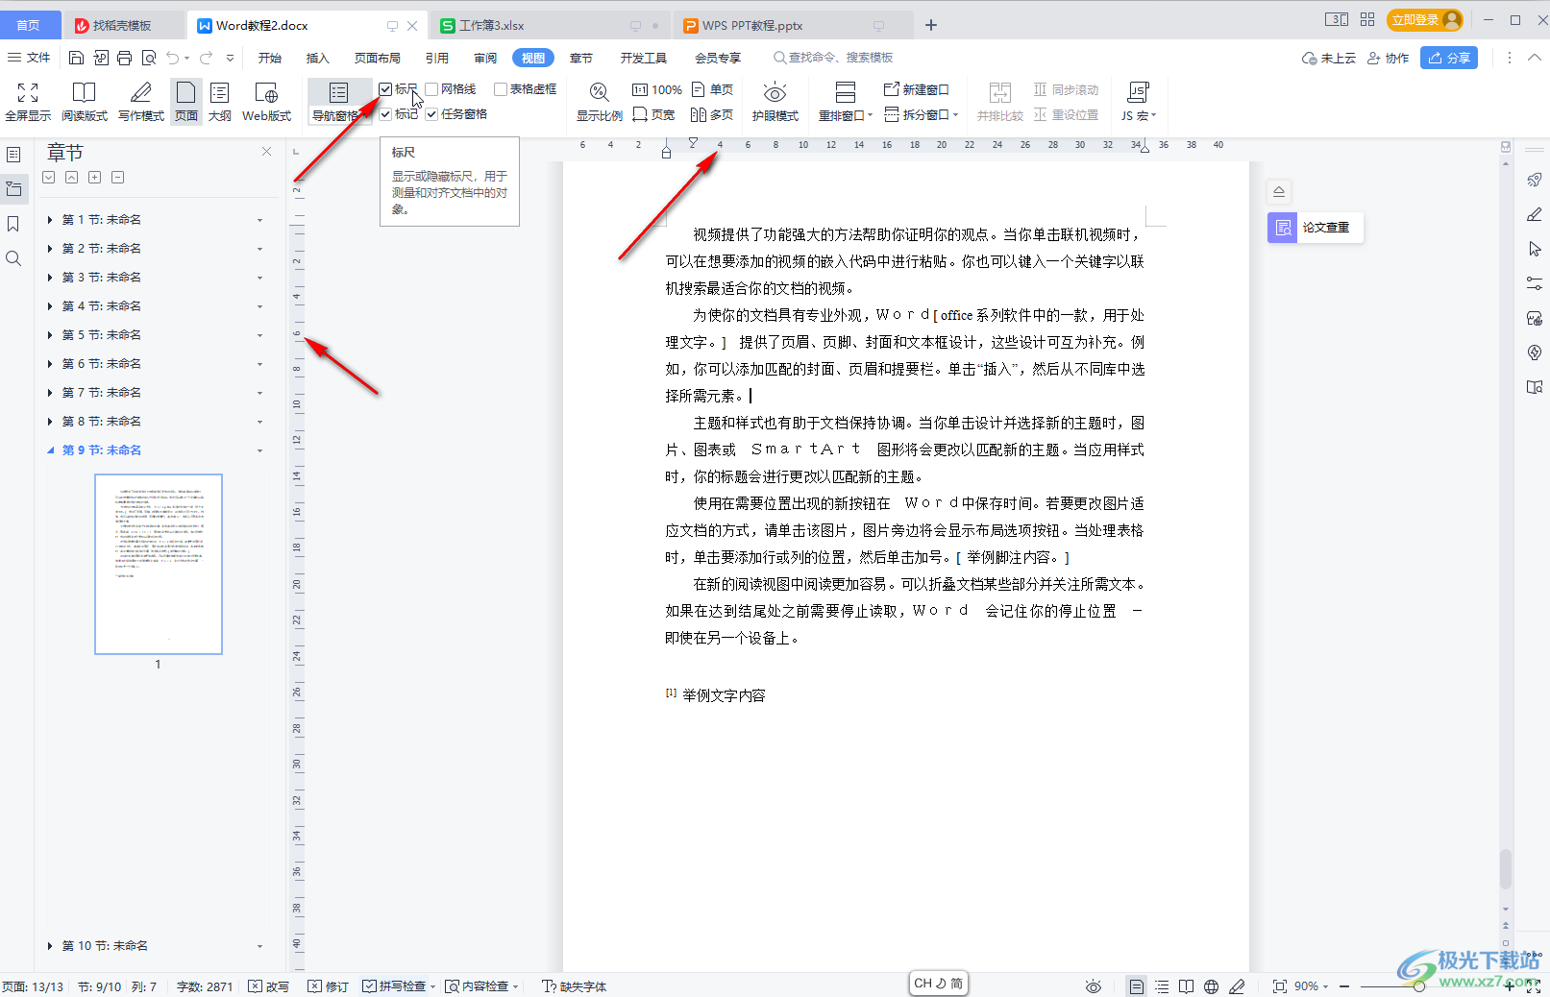Toggle eye protection icon in status bar
The image size is (1550, 997).
(1094, 986)
